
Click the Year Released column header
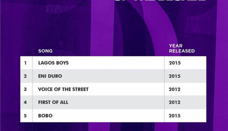click(181, 48)
